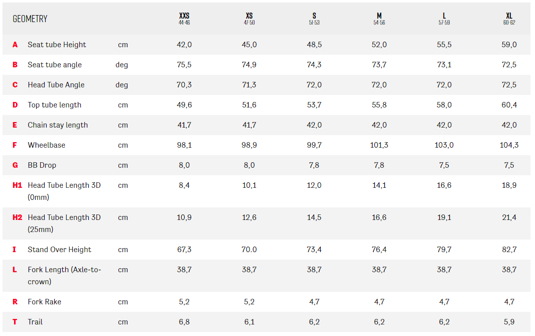Click the M size column header
The height and width of the screenshot is (336, 535).
[379, 19]
